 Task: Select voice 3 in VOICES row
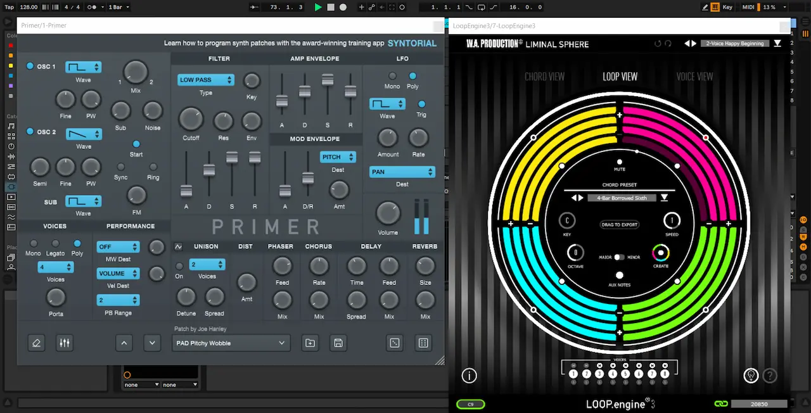click(599, 374)
